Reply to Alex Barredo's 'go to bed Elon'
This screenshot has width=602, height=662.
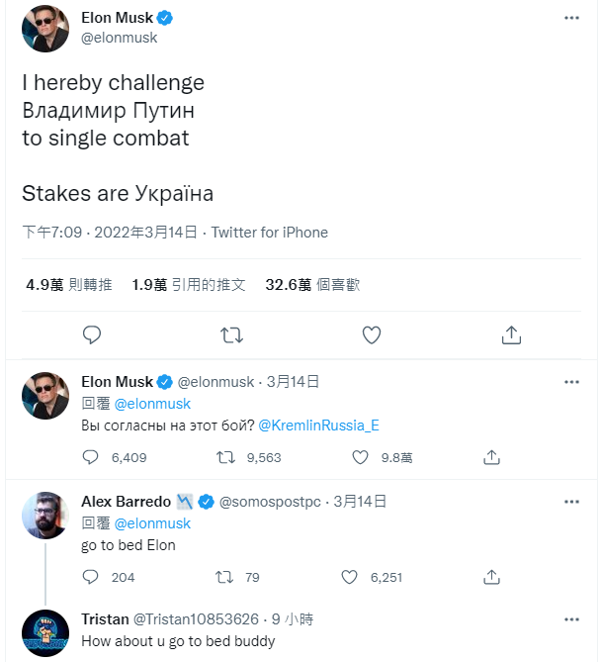(92, 578)
